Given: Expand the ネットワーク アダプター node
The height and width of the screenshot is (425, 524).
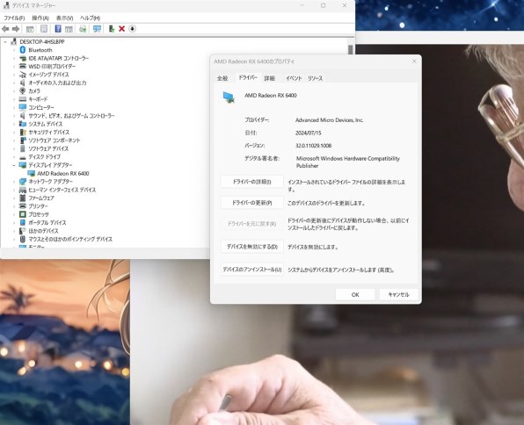Looking at the screenshot, I should coord(14,182).
